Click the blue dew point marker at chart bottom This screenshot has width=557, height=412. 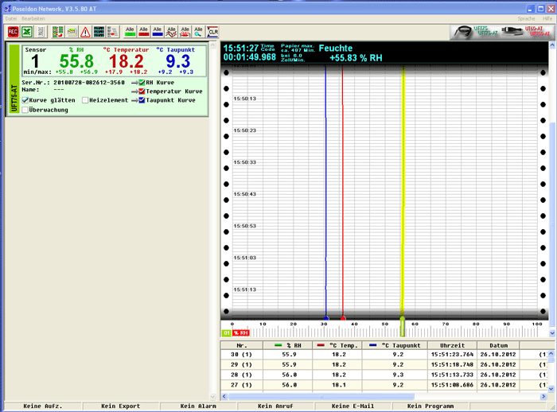tap(326, 318)
